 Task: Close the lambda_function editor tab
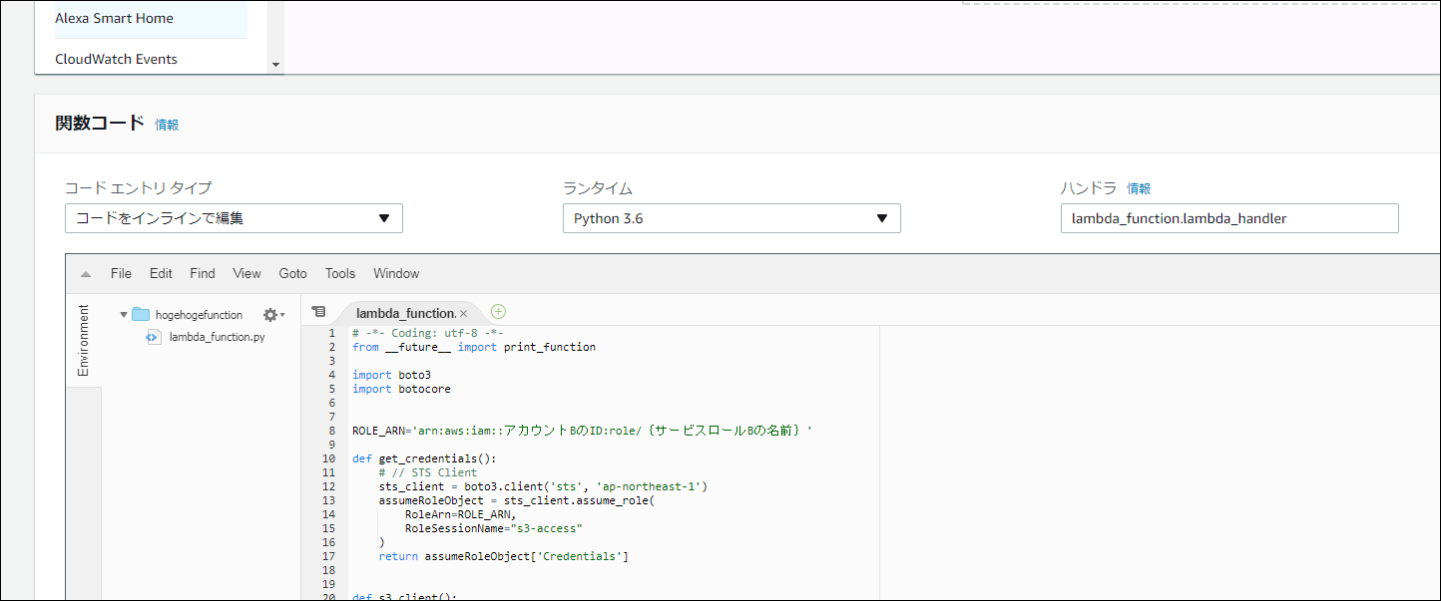tap(463, 312)
